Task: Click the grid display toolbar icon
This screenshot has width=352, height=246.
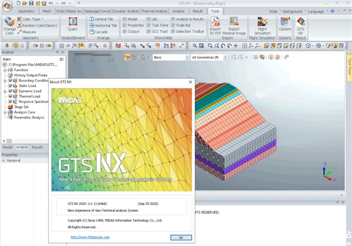Action: coord(62,46)
